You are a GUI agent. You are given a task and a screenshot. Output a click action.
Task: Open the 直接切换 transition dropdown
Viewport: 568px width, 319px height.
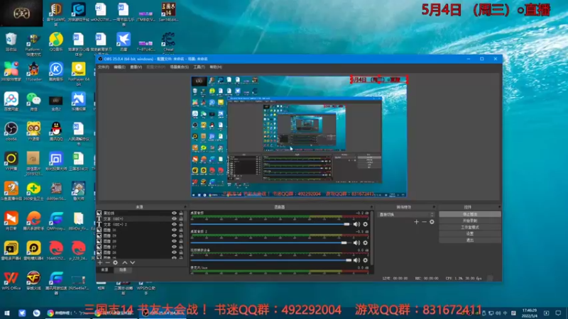405,215
